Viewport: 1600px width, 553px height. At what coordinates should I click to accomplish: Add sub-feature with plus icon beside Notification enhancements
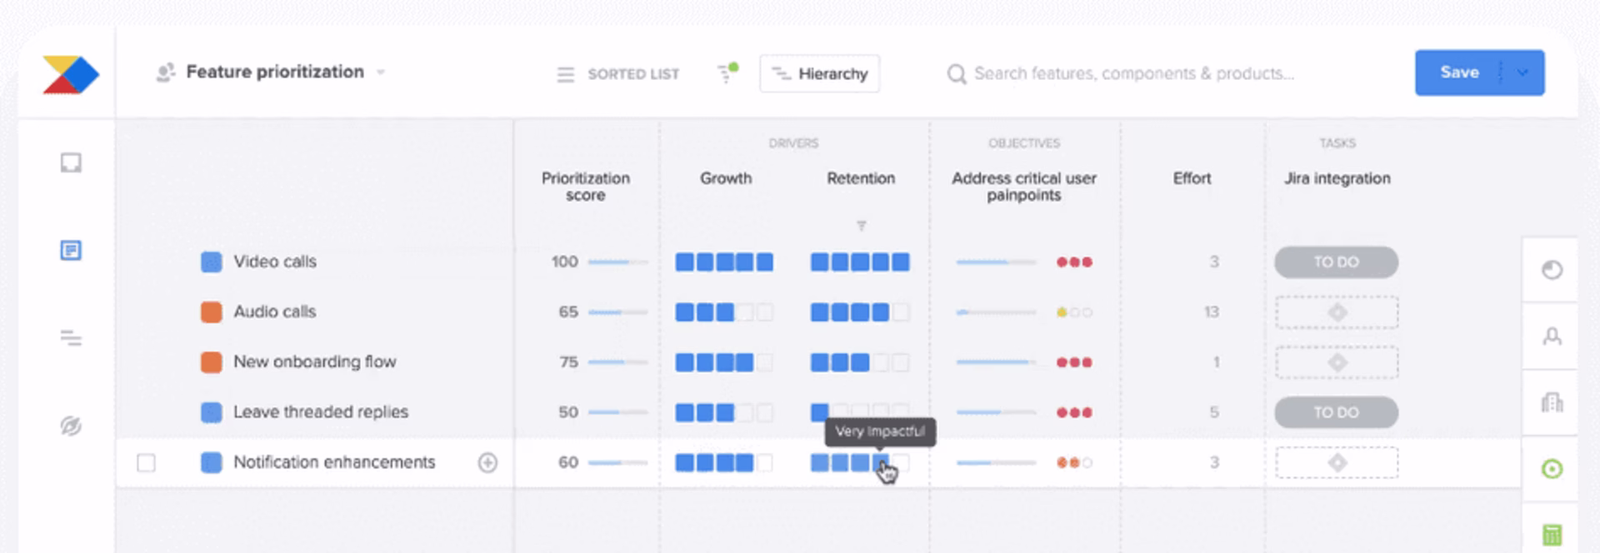(487, 462)
